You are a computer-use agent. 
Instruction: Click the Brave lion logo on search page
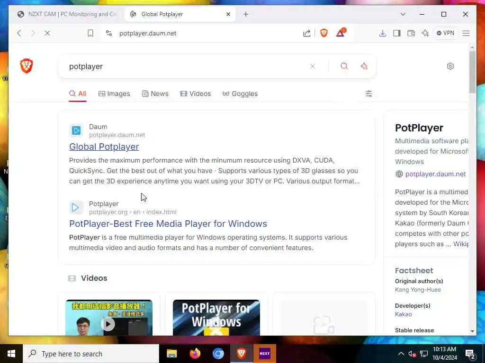[27, 66]
